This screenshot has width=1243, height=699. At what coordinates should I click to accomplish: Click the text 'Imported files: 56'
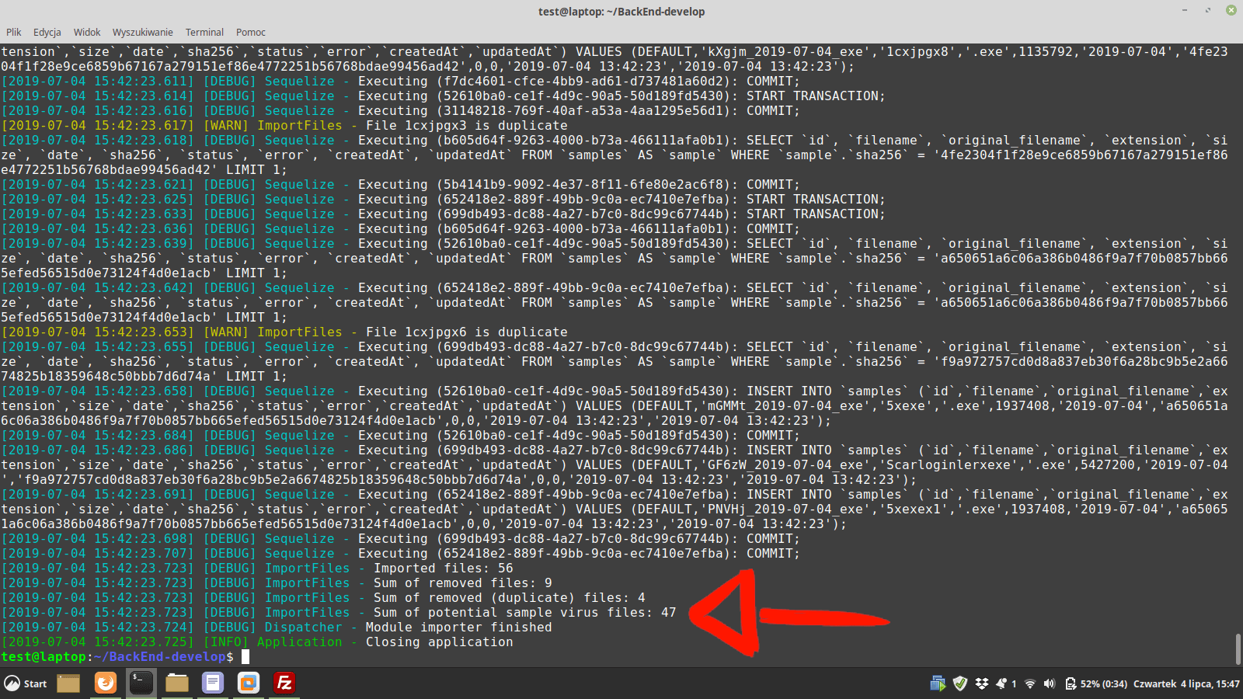pyautogui.click(x=444, y=569)
